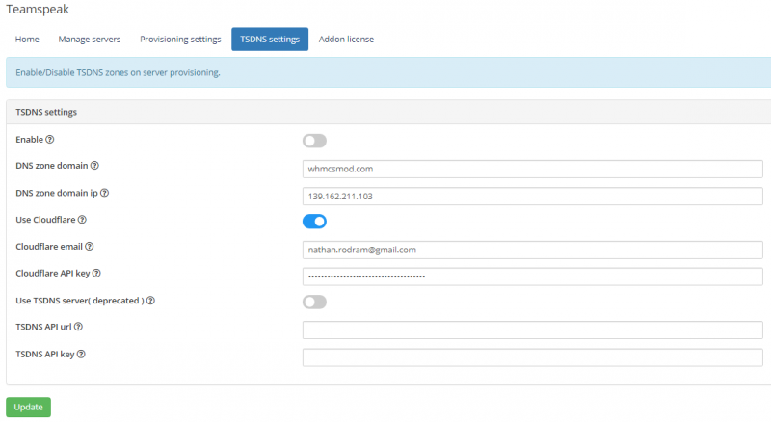Image resolution: width=771 pixels, height=422 pixels.
Task: Open help icon next to Enable
Action: tap(50, 139)
